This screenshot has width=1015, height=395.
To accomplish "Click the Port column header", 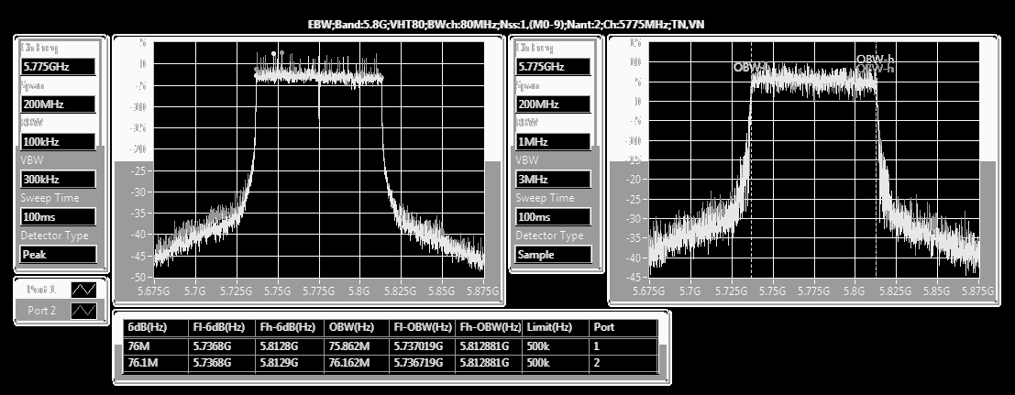I will [x=623, y=328].
